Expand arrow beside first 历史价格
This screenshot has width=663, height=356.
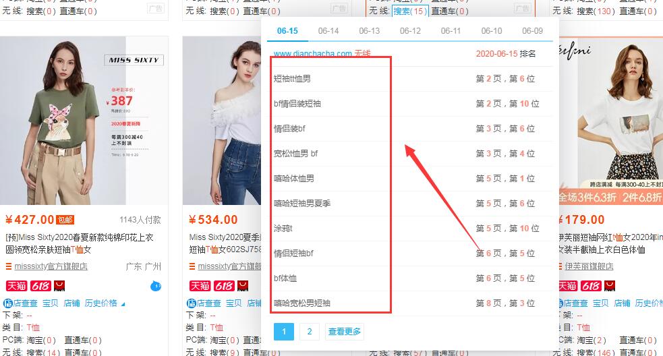[x=123, y=304]
